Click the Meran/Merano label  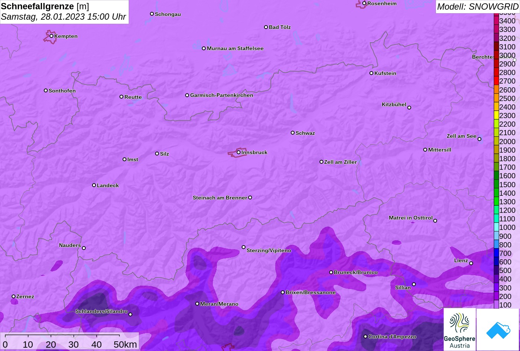click(219, 304)
